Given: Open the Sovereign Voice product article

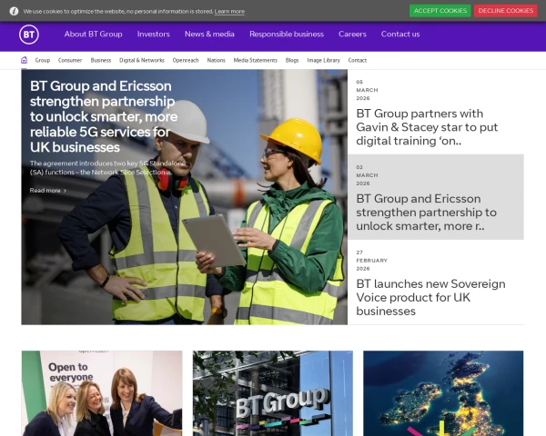Looking at the screenshot, I should [x=430, y=297].
